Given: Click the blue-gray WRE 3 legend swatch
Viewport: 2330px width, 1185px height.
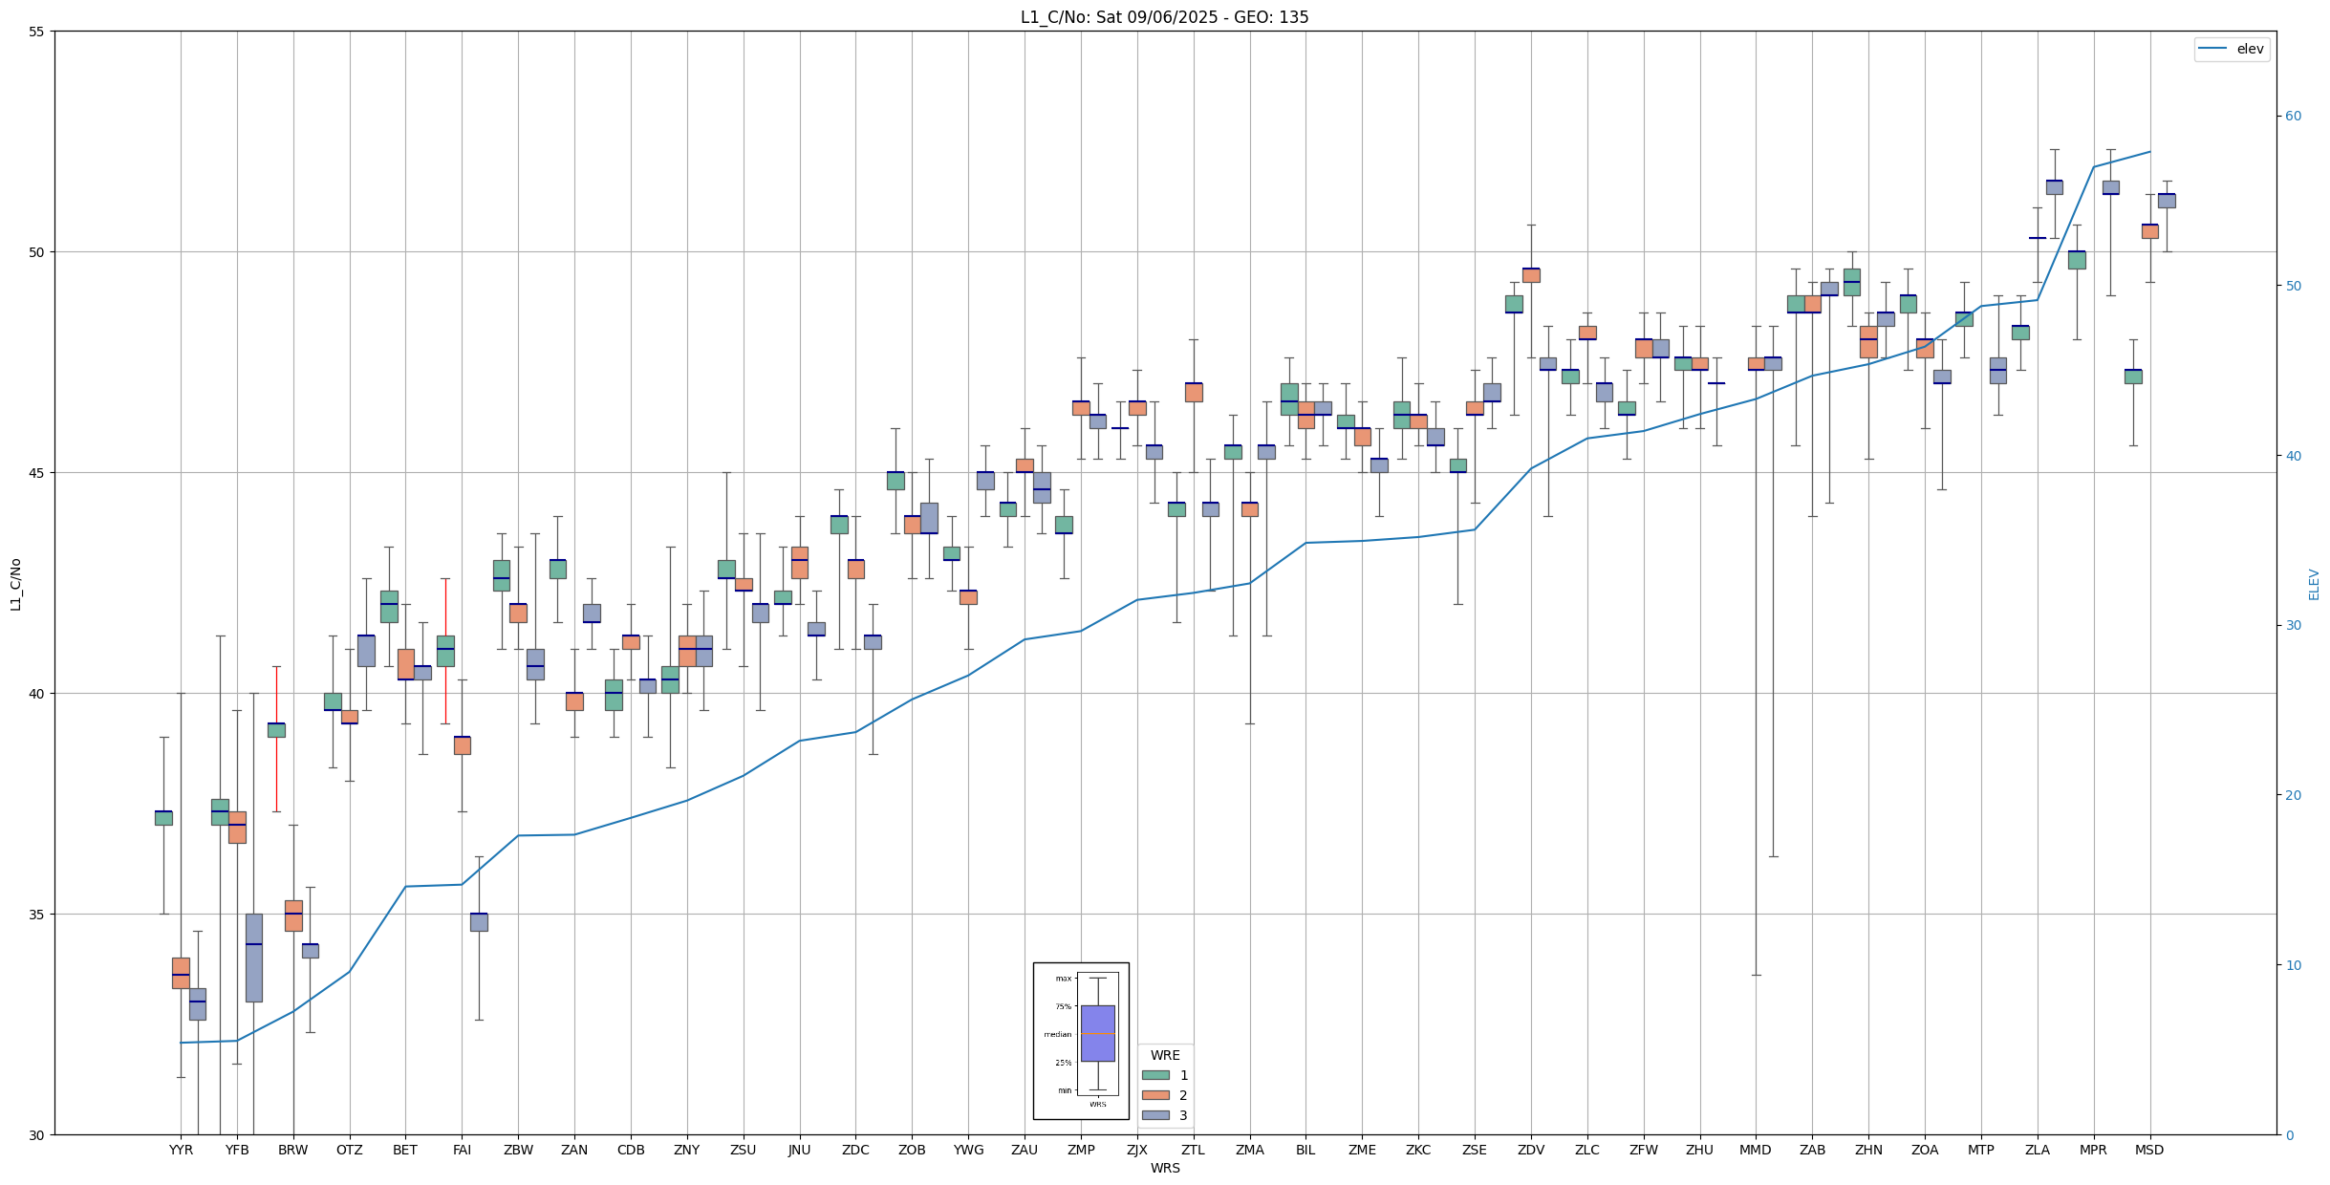Looking at the screenshot, I should 1155,1115.
